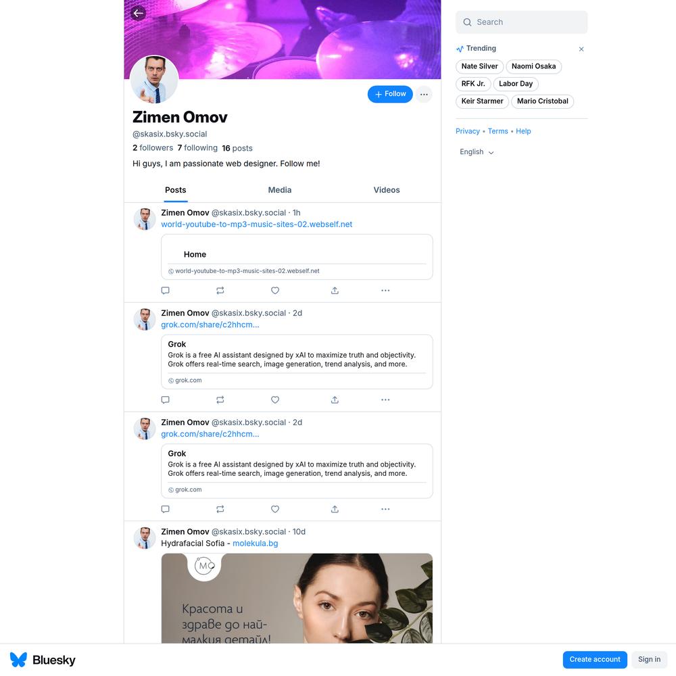The width and height of the screenshot is (676, 676).
Task: Open the molekula.bg link
Action: (x=256, y=544)
